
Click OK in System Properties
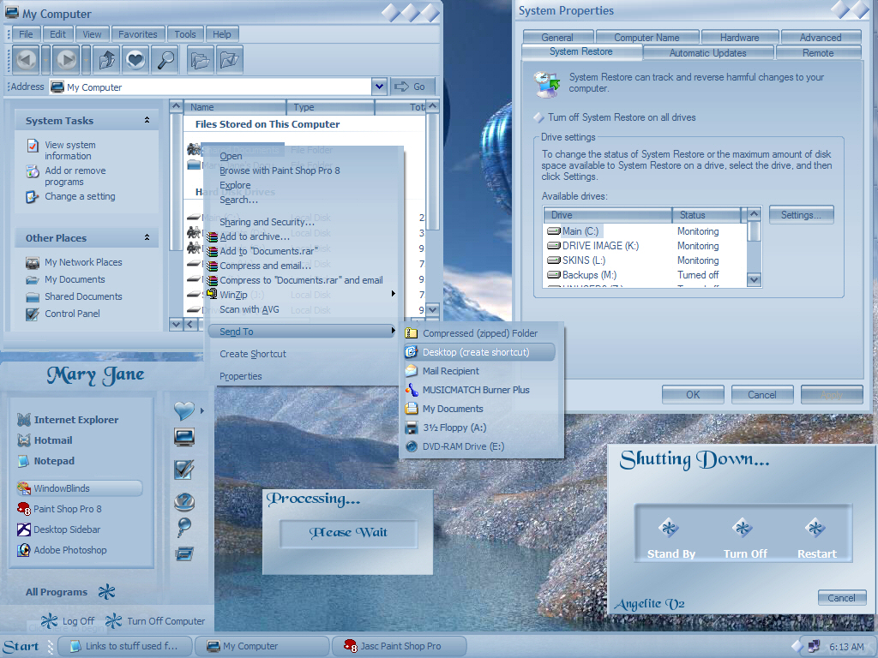coord(693,394)
